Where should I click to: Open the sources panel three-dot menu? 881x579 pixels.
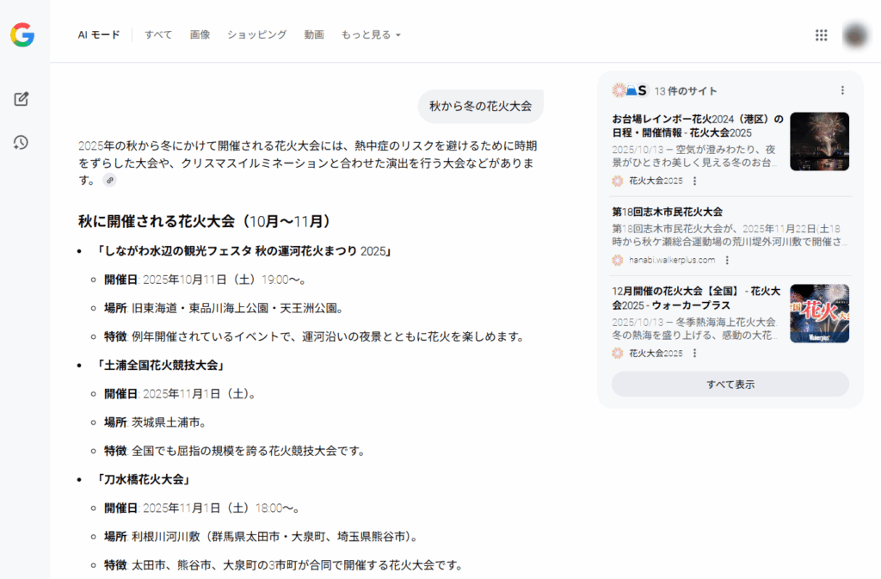[842, 90]
